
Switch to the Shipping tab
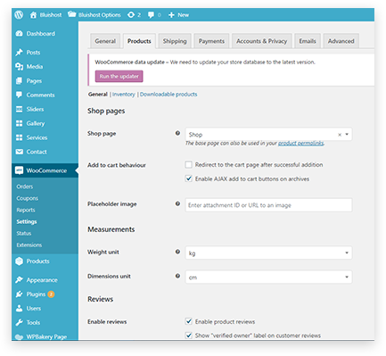pos(175,41)
